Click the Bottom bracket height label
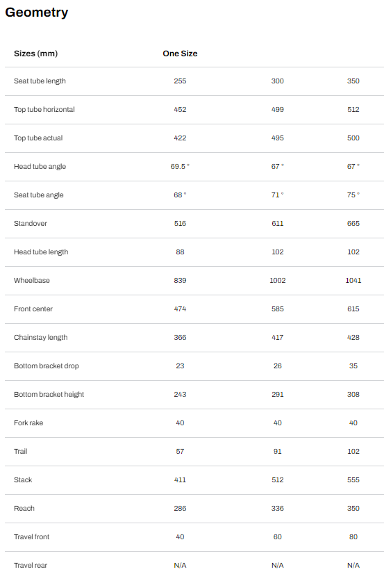 click(49, 394)
